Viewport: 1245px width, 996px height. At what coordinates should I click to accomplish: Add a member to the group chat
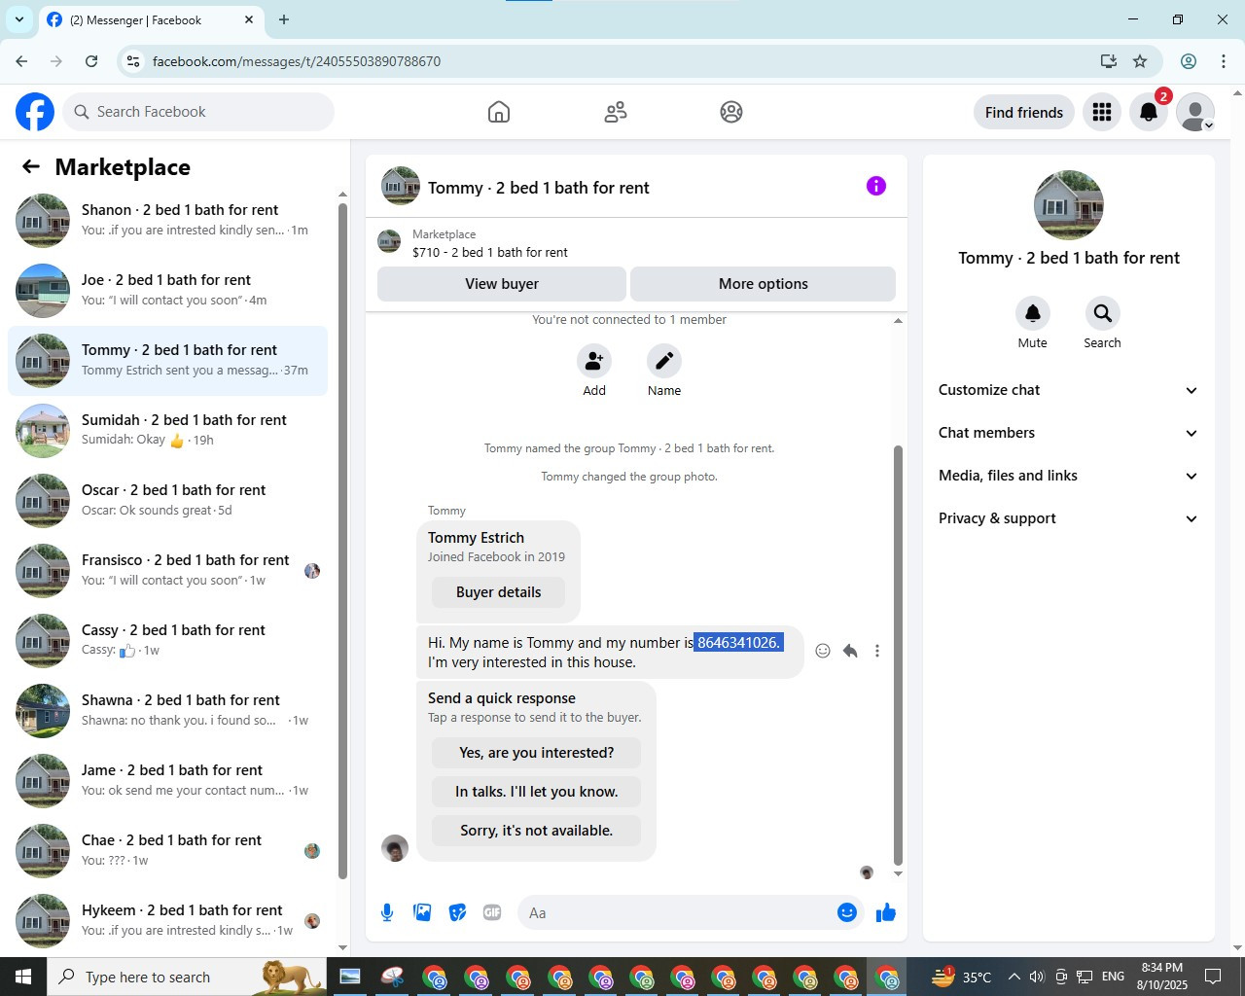coord(593,361)
